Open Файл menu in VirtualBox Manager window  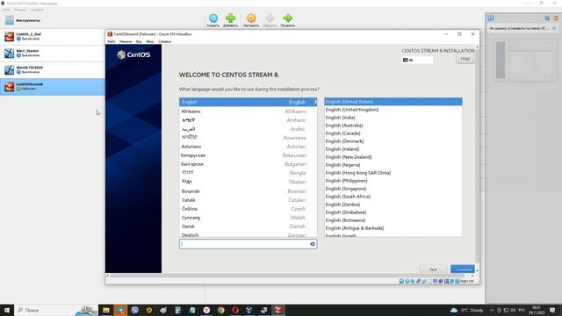(x=6, y=10)
